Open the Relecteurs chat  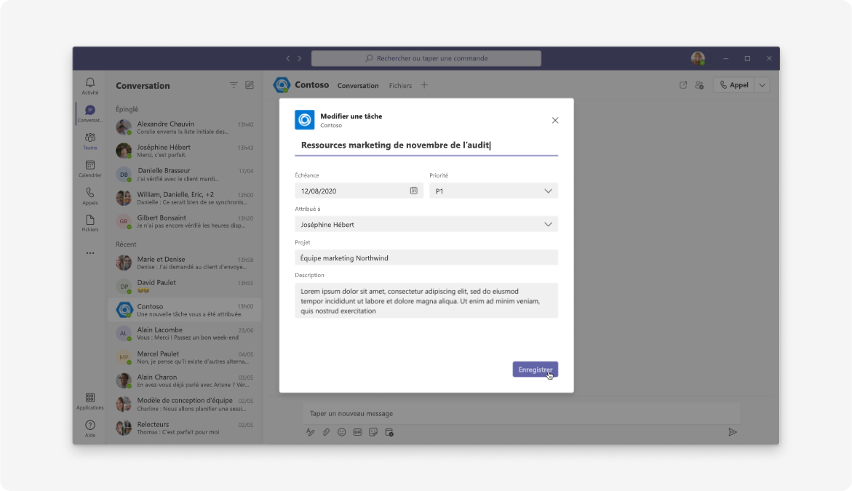[x=185, y=428]
